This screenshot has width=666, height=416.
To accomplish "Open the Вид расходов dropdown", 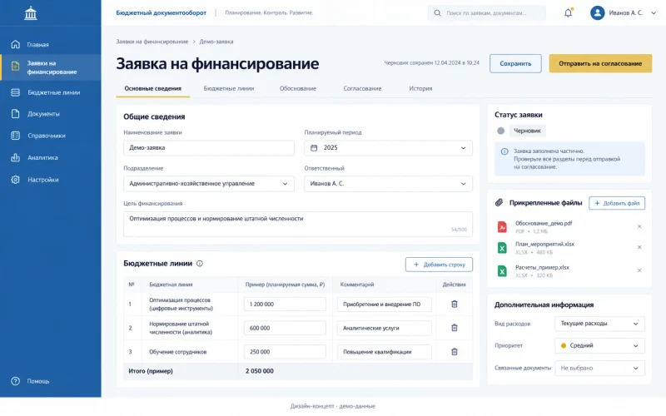I will point(599,324).
